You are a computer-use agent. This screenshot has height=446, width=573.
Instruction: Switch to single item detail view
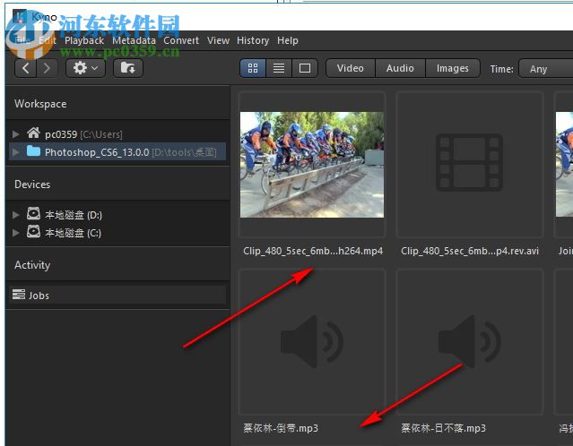click(x=305, y=68)
